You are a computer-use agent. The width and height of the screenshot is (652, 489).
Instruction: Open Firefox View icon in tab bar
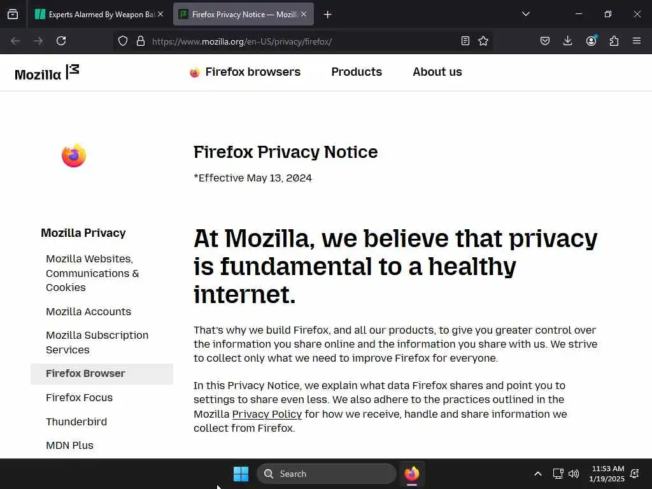pyautogui.click(x=13, y=15)
